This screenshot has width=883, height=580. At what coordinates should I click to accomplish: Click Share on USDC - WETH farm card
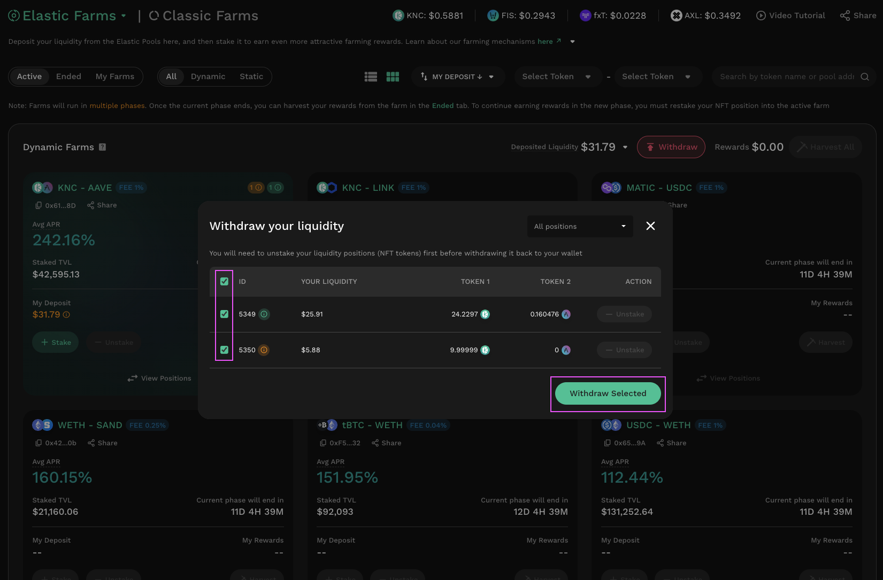click(672, 443)
